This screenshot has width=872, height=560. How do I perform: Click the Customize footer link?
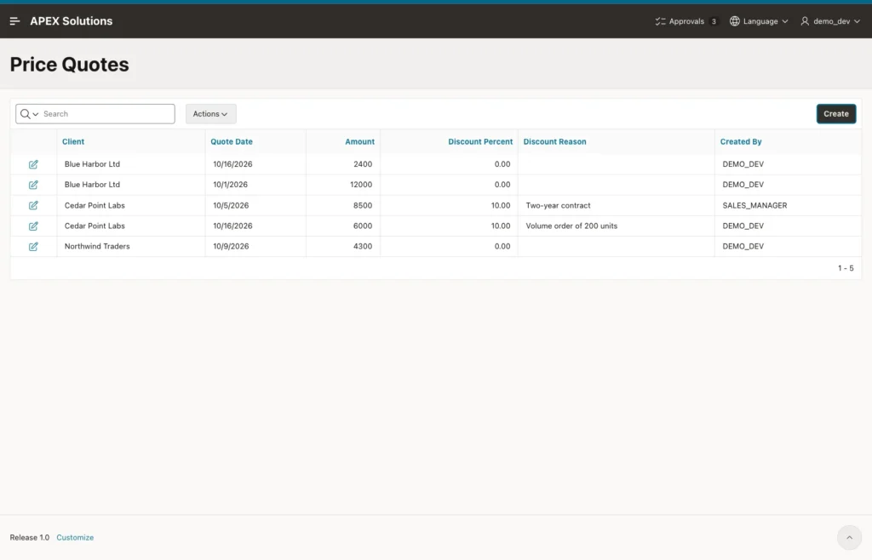coord(75,537)
